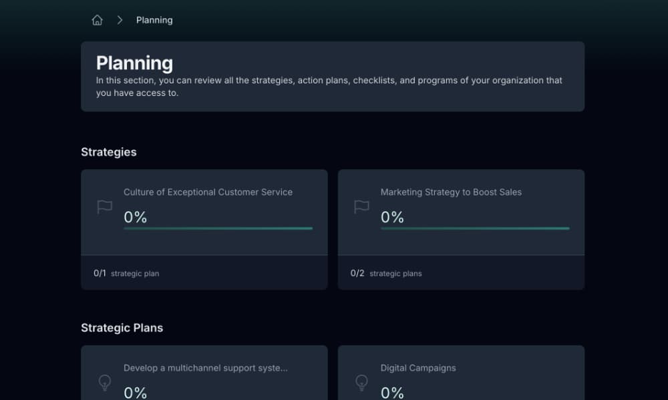This screenshot has height=400, width=668.
Task: Open the Planning breadcrumb link
Action: (154, 20)
